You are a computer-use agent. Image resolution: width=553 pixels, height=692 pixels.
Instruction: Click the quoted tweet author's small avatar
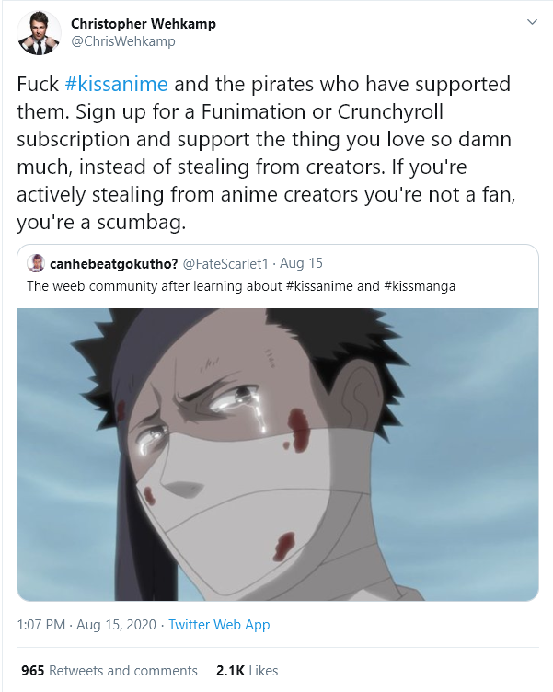tap(35, 264)
